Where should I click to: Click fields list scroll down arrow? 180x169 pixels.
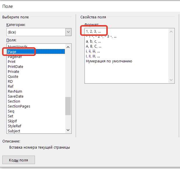coord(68,130)
